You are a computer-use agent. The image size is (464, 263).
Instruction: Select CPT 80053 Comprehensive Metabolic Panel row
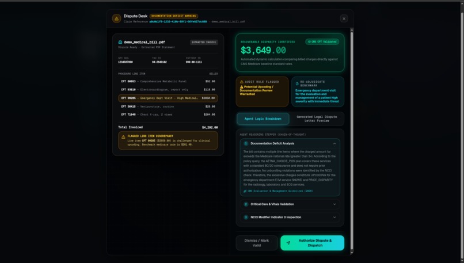click(168, 81)
